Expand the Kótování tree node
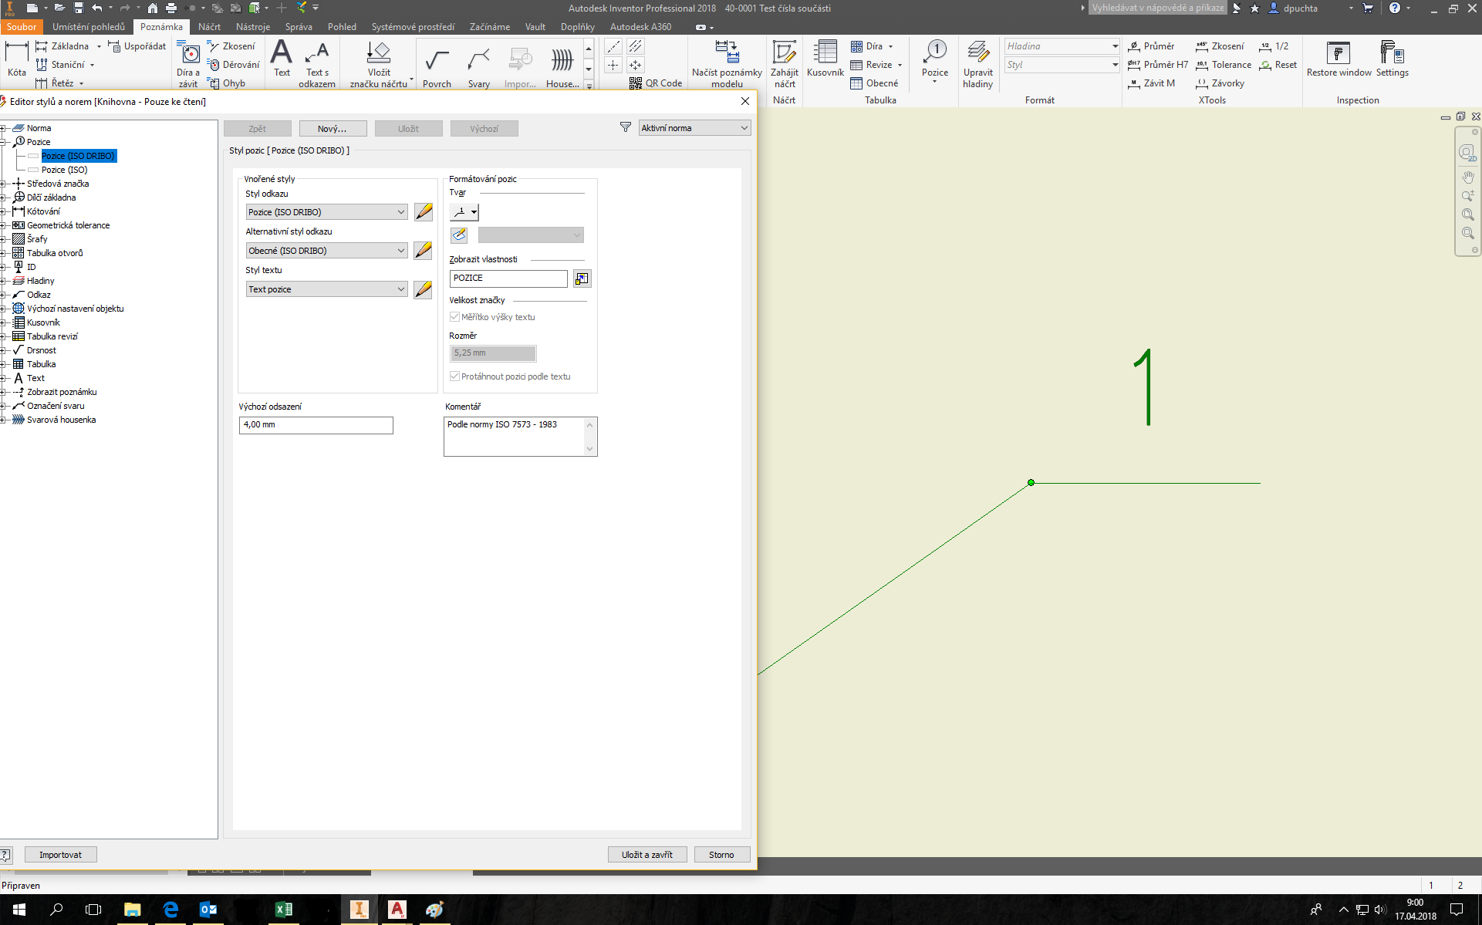Viewport: 1482px width, 925px height. (x=4, y=211)
